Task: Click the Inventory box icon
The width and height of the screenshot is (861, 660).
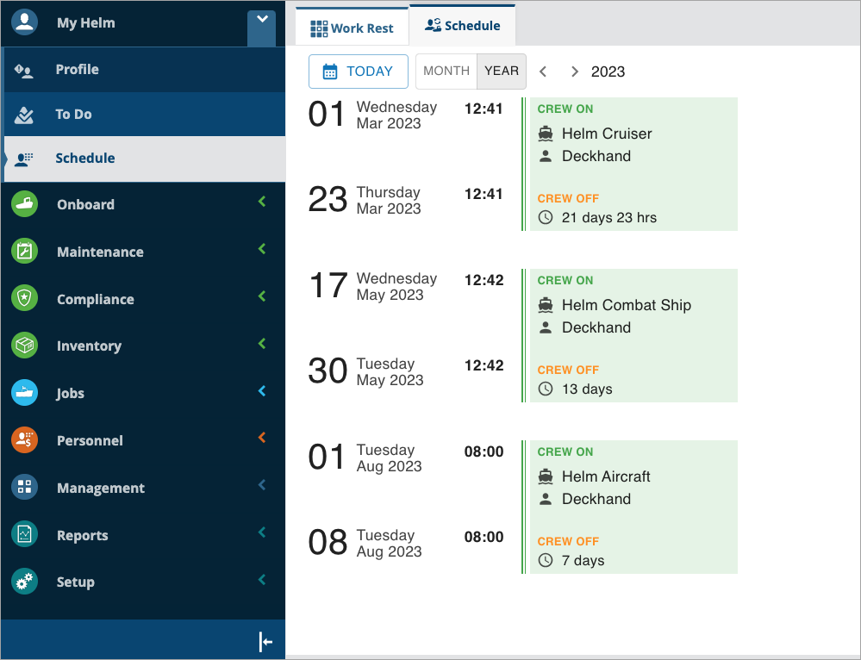Action: click(25, 346)
